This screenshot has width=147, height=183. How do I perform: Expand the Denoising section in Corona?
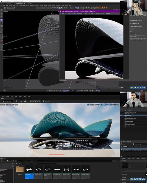(x=133, y=29)
